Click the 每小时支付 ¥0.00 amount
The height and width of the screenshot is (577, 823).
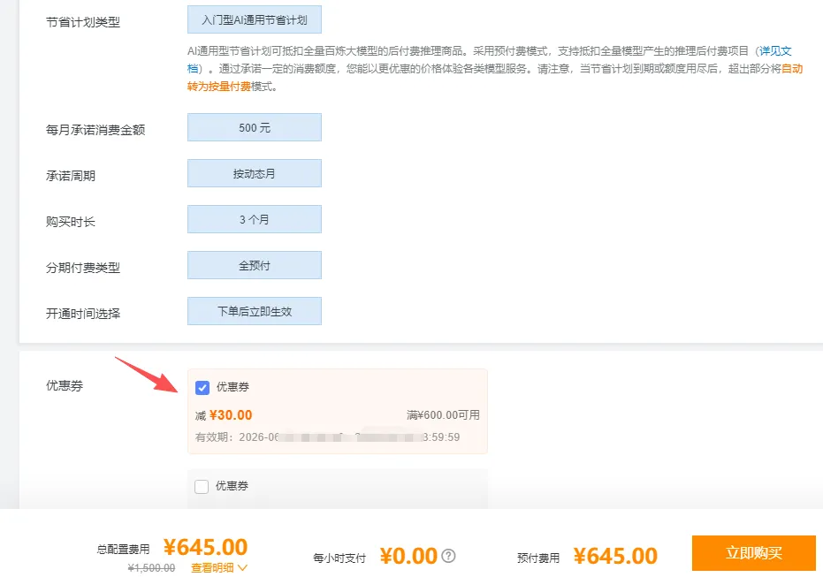pyautogui.click(x=408, y=556)
